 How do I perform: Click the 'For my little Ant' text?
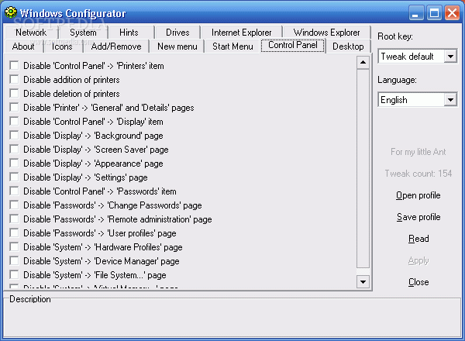pyautogui.click(x=418, y=152)
